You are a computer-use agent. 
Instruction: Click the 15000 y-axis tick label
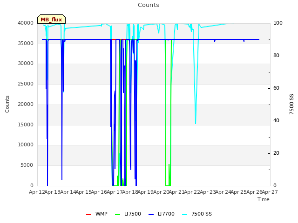[x=26, y=125]
